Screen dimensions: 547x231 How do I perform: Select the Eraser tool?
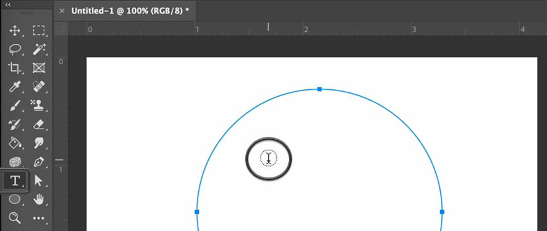[x=38, y=124]
